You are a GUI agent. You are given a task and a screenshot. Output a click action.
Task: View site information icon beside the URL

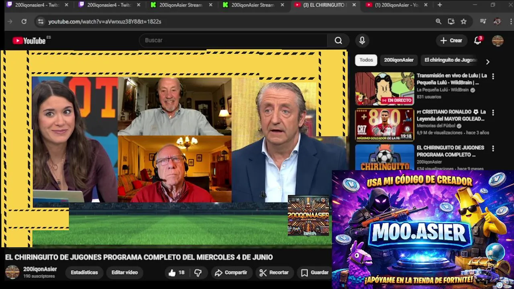(x=40, y=21)
